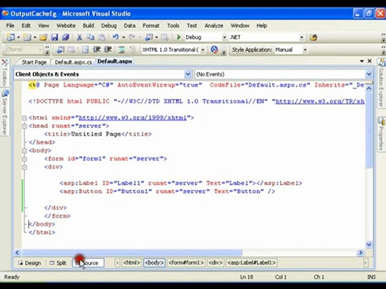The width and height of the screenshot is (386, 289).
Task: Open the active files list arrow
Action: tap(362, 61)
